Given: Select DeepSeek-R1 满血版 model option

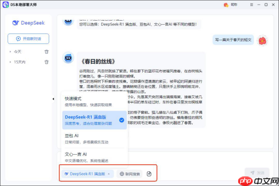Looking at the screenshot, I should point(94,120).
